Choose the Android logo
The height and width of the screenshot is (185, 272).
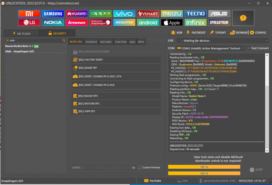148,22
